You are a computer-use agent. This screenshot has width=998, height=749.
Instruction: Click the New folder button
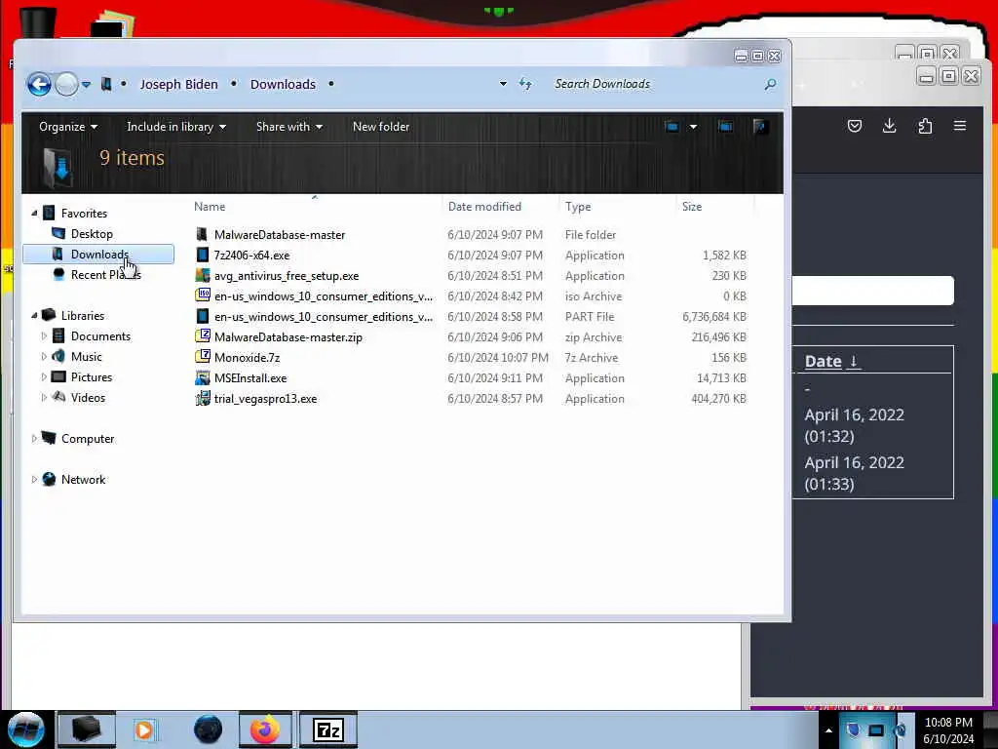click(x=381, y=127)
